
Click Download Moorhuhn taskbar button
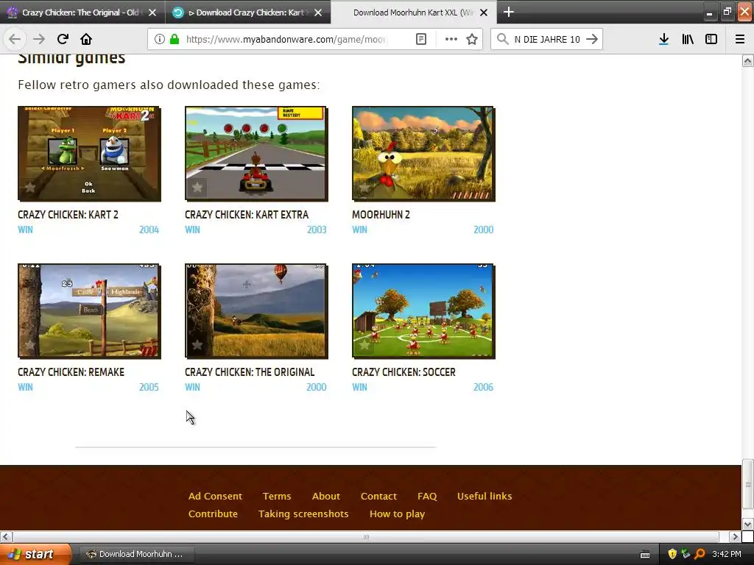pos(135,554)
